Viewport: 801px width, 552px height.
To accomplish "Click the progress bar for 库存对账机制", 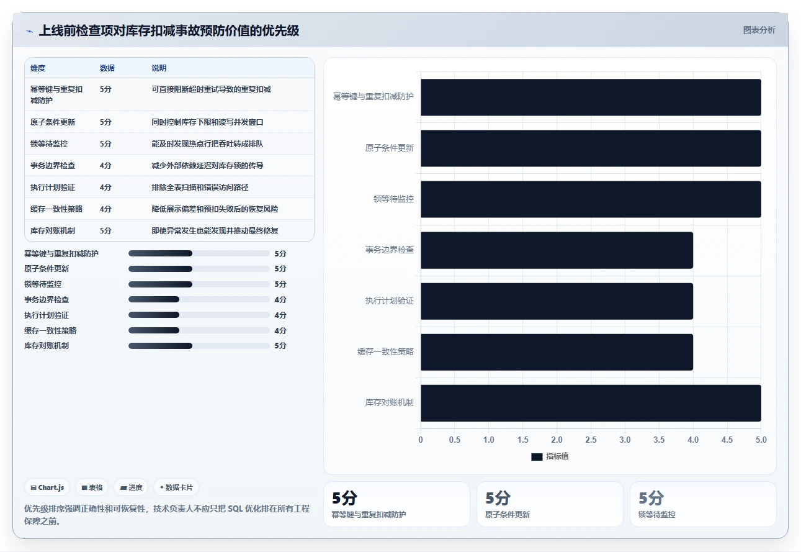I will point(199,346).
